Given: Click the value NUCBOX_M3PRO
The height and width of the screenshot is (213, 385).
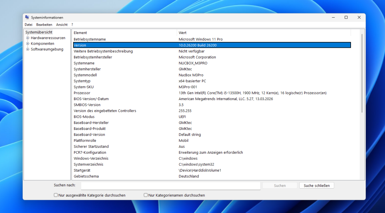Looking at the screenshot, I should [193, 63].
